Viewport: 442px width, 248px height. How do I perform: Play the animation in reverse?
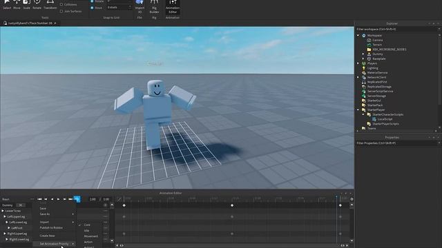pyautogui.click(x=52, y=199)
